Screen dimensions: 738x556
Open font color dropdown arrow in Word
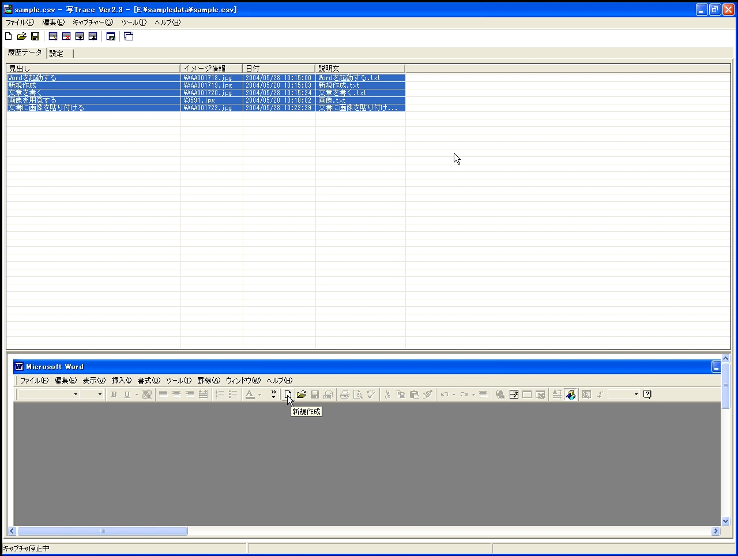tap(259, 395)
